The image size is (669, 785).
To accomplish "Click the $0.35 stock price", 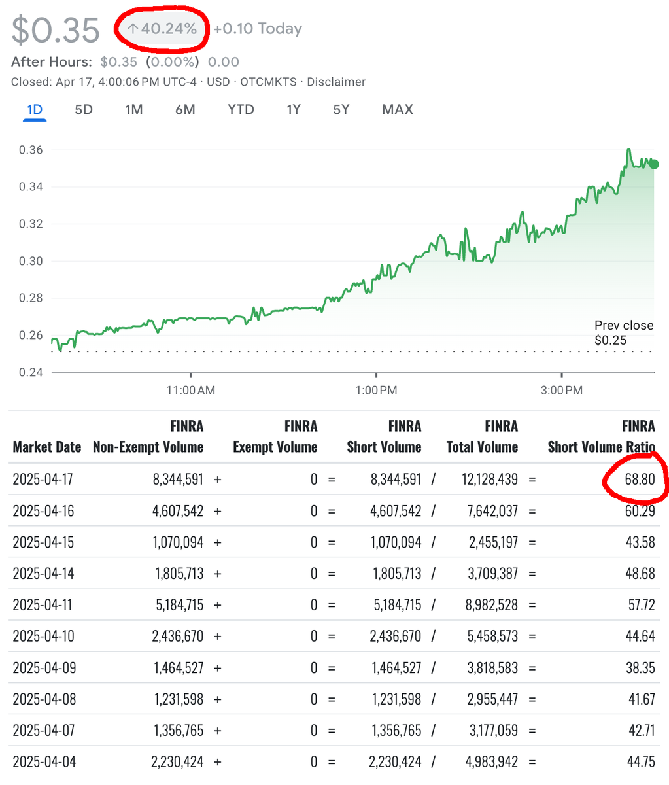I will tap(56, 29).
